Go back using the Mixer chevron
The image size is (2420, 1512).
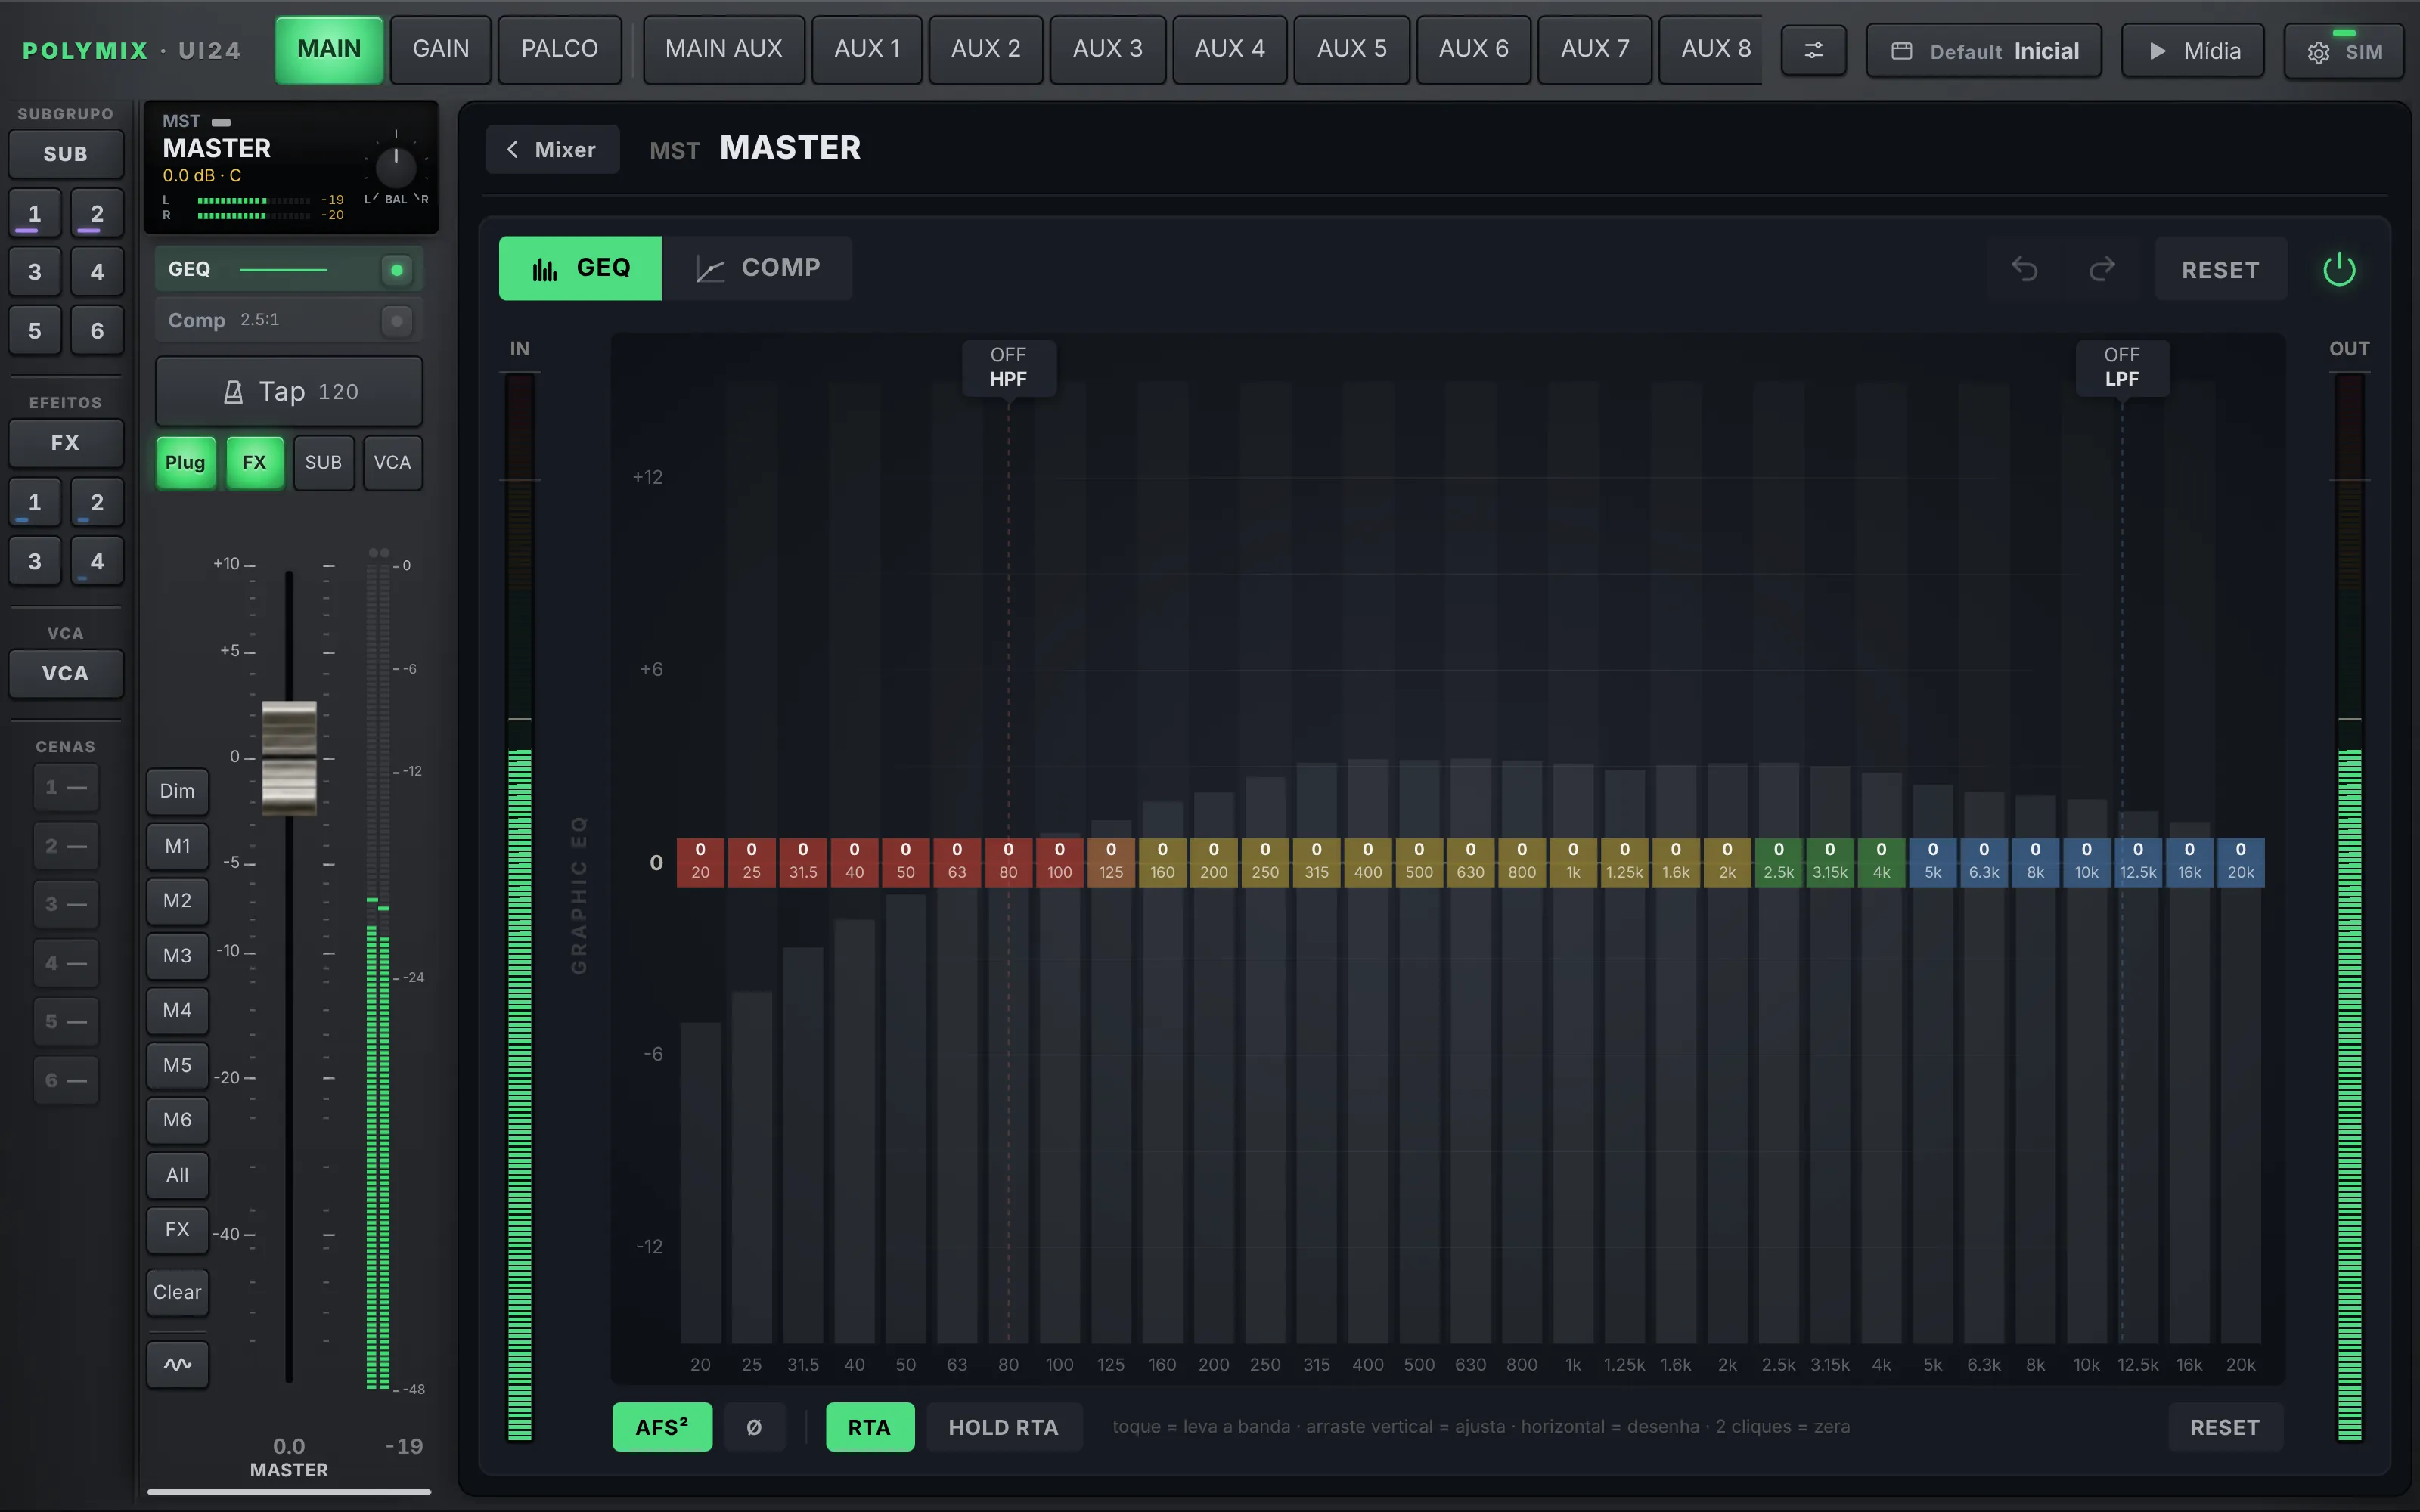click(x=552, y=149)
